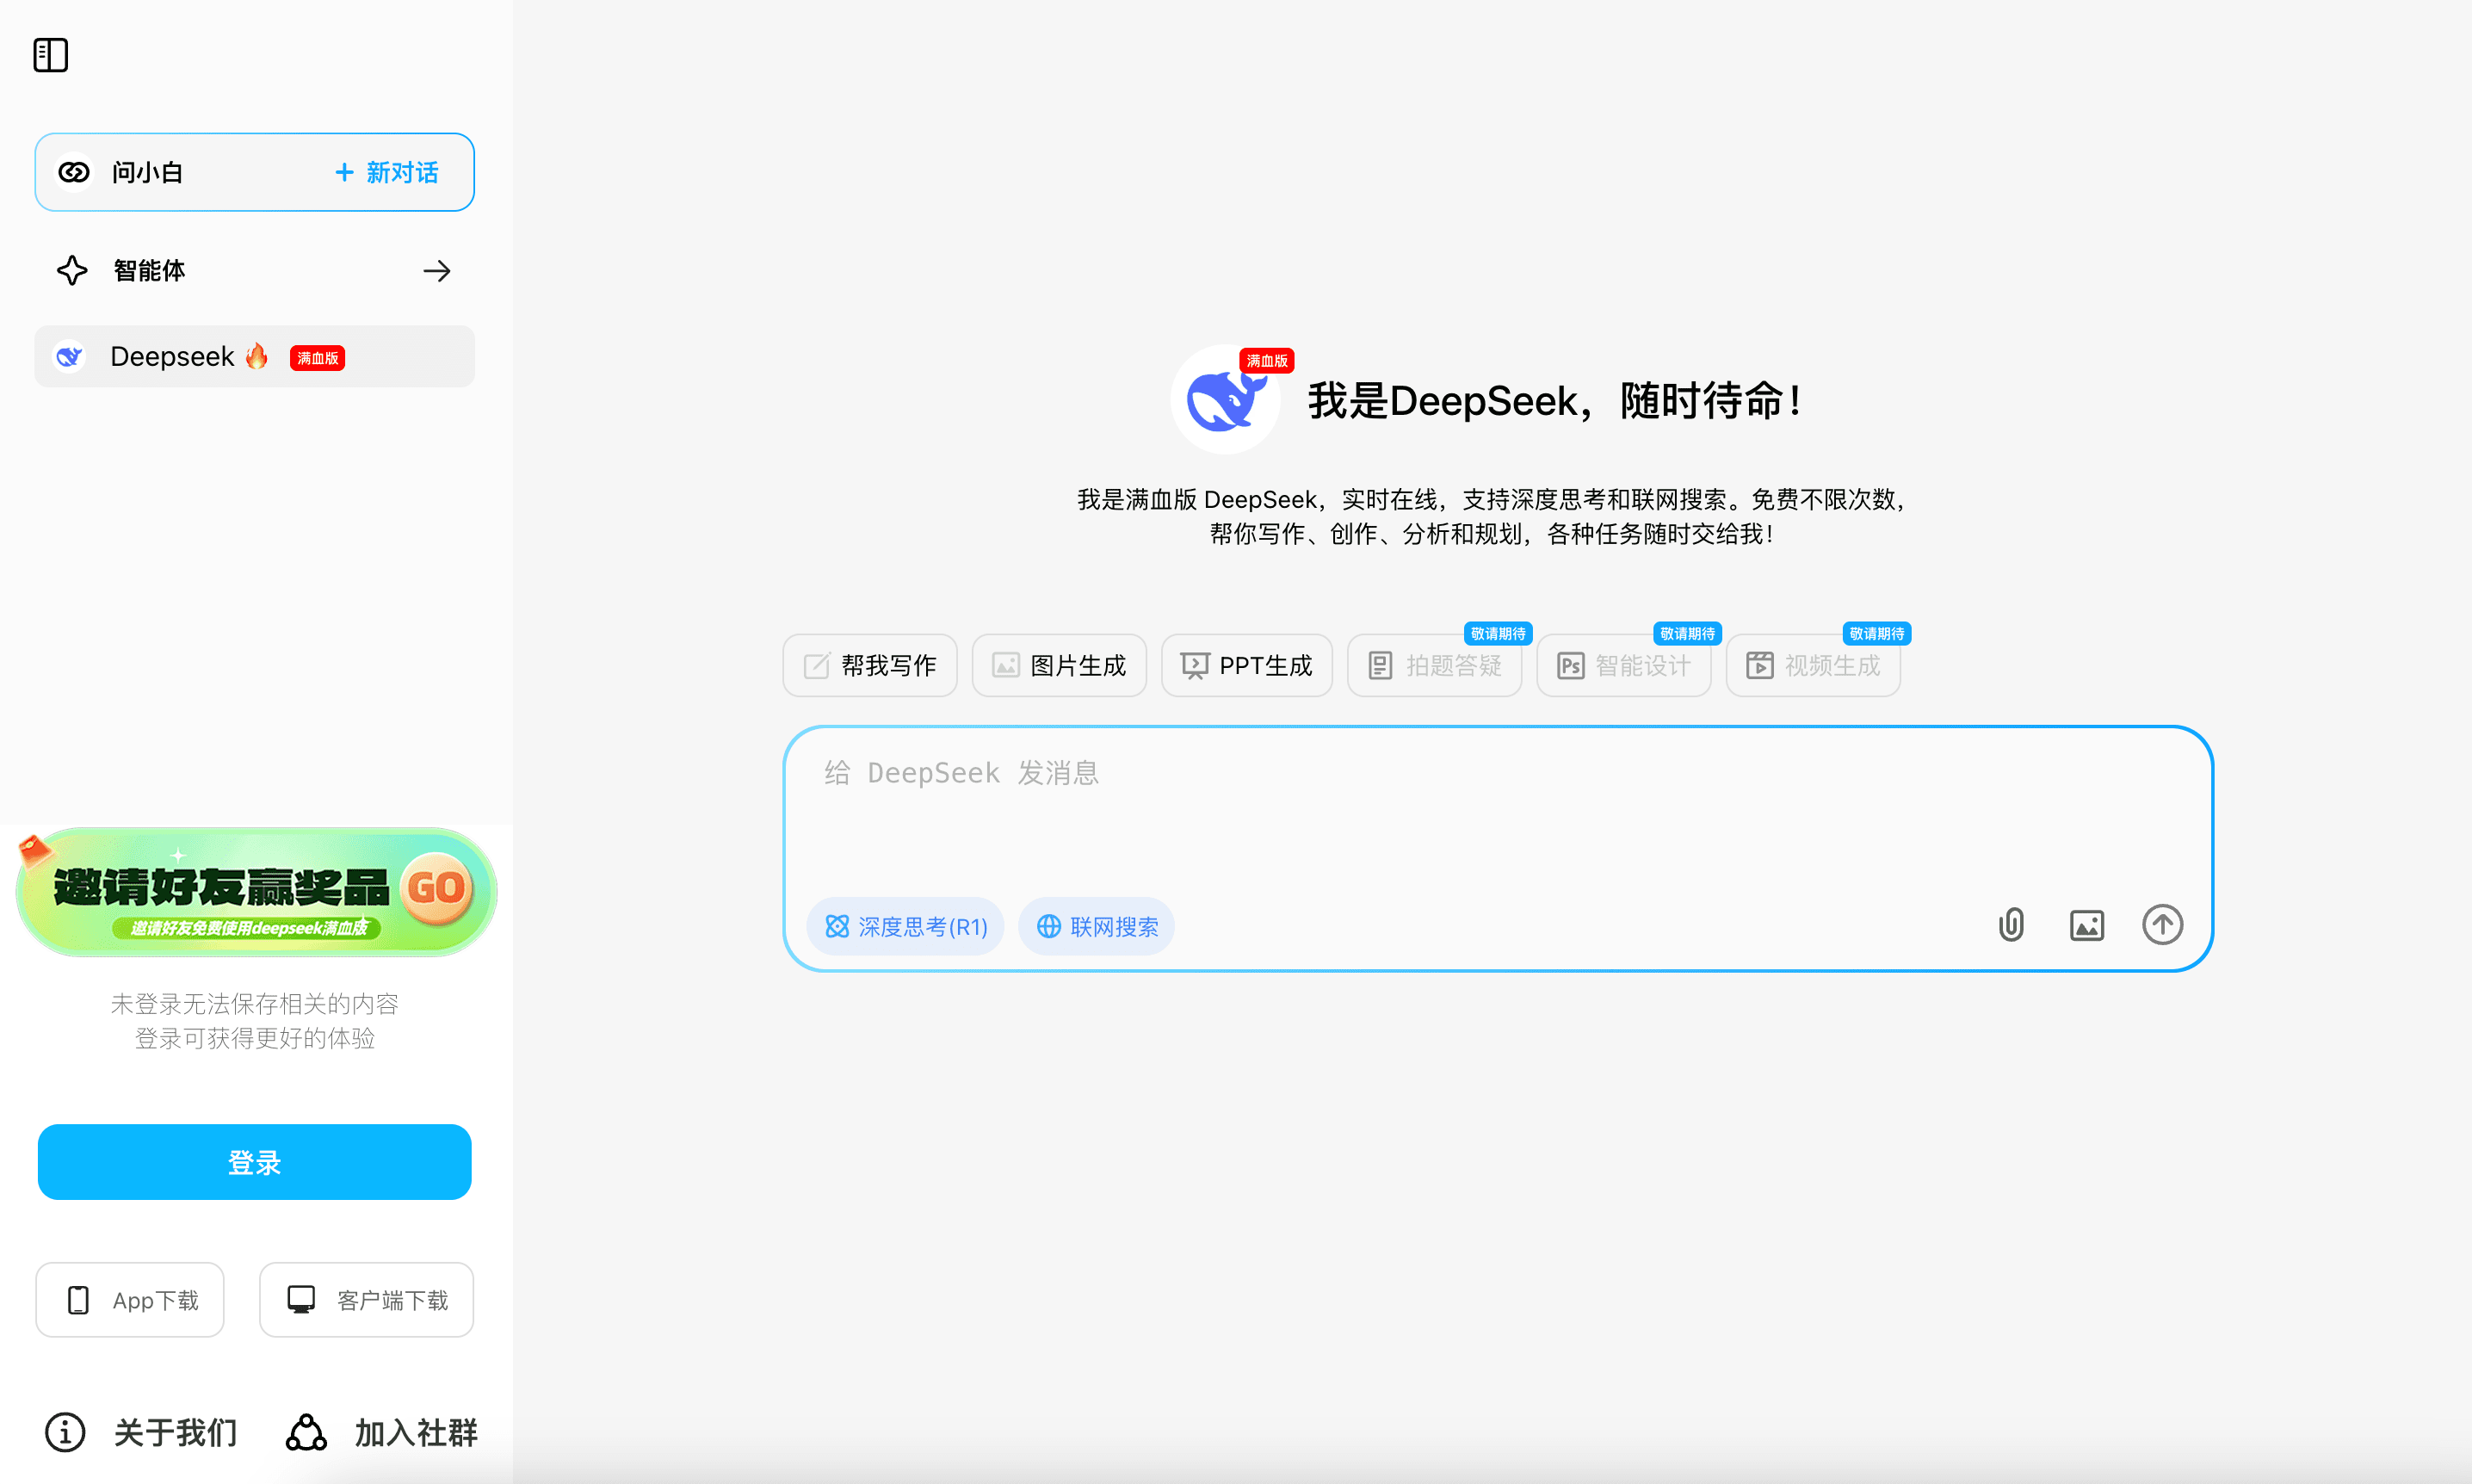Open the 客户端下载 button
Viewport: 2472px width, 1484px height.
click(x=367, y=1300)
